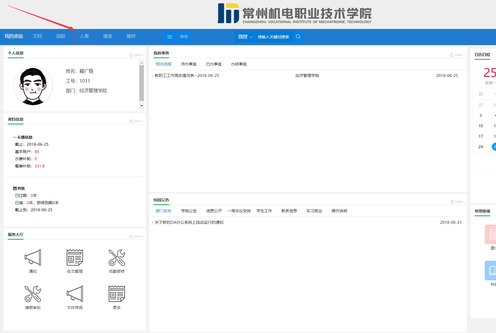Click scroll down arrow in 个人信息 panel

click(x=141, y=106)
